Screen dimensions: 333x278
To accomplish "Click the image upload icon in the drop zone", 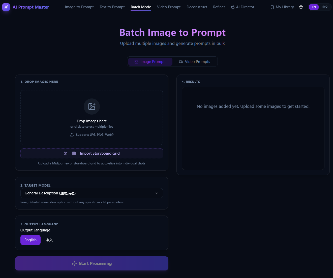I will pos(92,107).
